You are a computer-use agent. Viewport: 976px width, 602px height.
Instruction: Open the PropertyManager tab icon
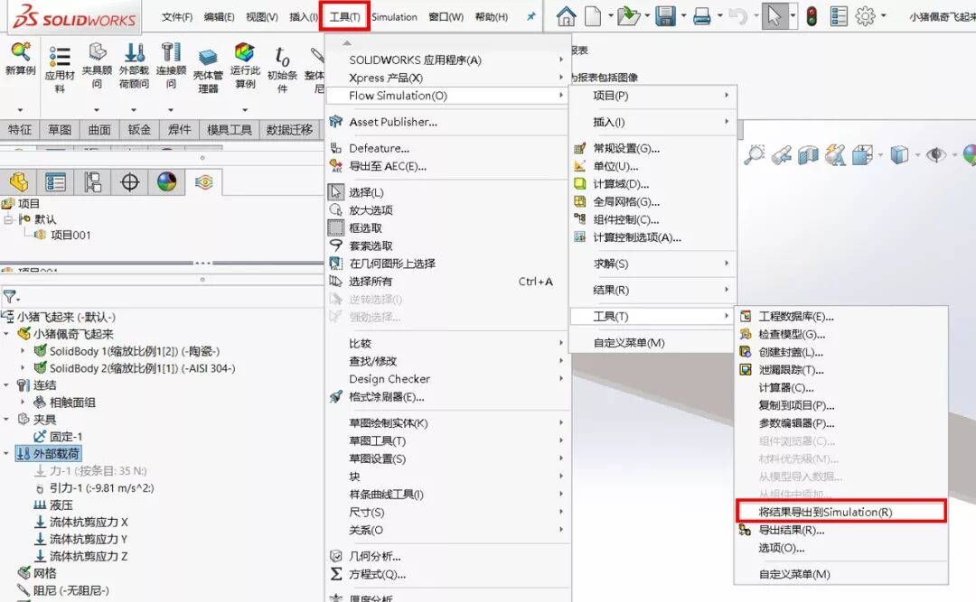point(55,182)
